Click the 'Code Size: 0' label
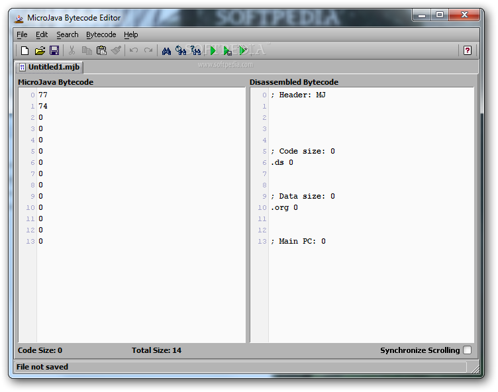Viewport: 498px width, 392px height. pos(40,350)
